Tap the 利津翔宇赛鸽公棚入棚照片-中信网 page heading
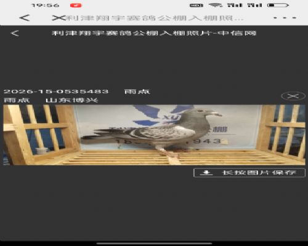 [x=154, y=33]
